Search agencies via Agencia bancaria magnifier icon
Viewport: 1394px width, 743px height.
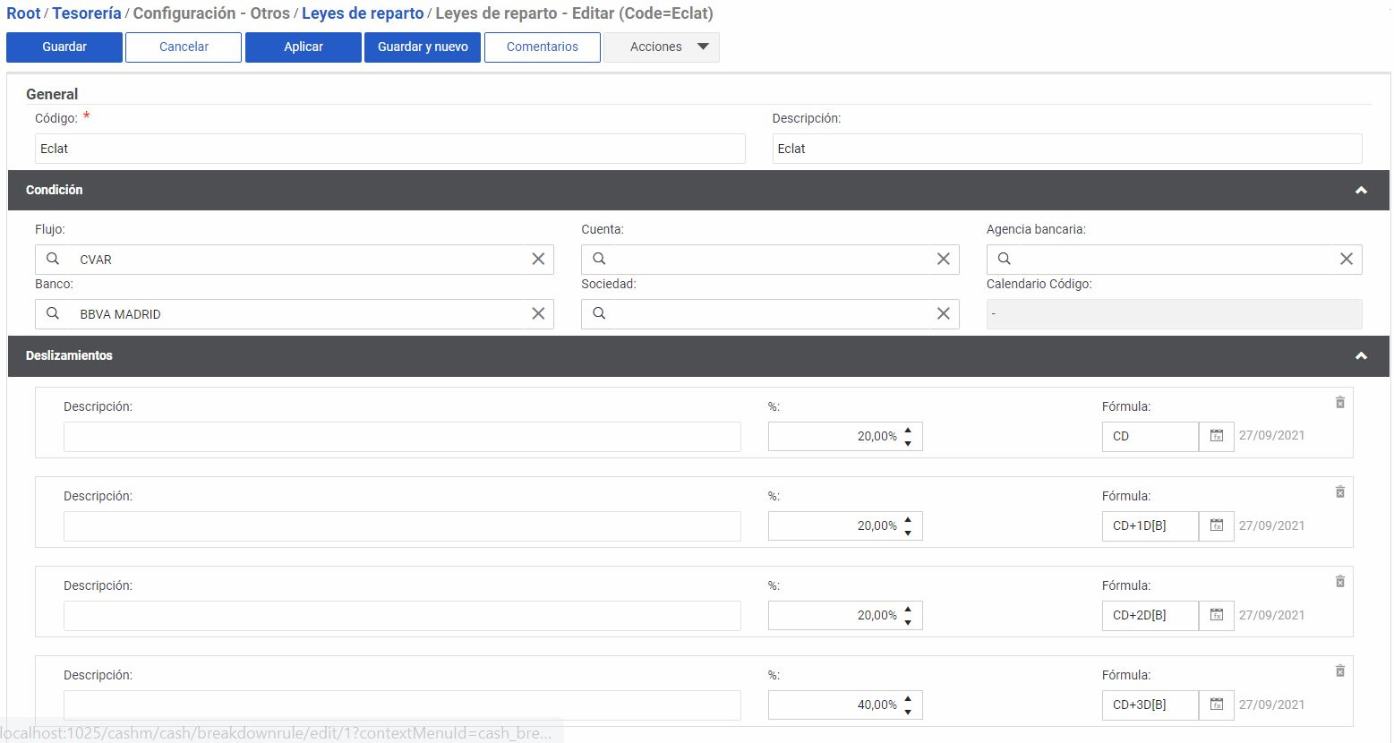[x=1004, y=259]
